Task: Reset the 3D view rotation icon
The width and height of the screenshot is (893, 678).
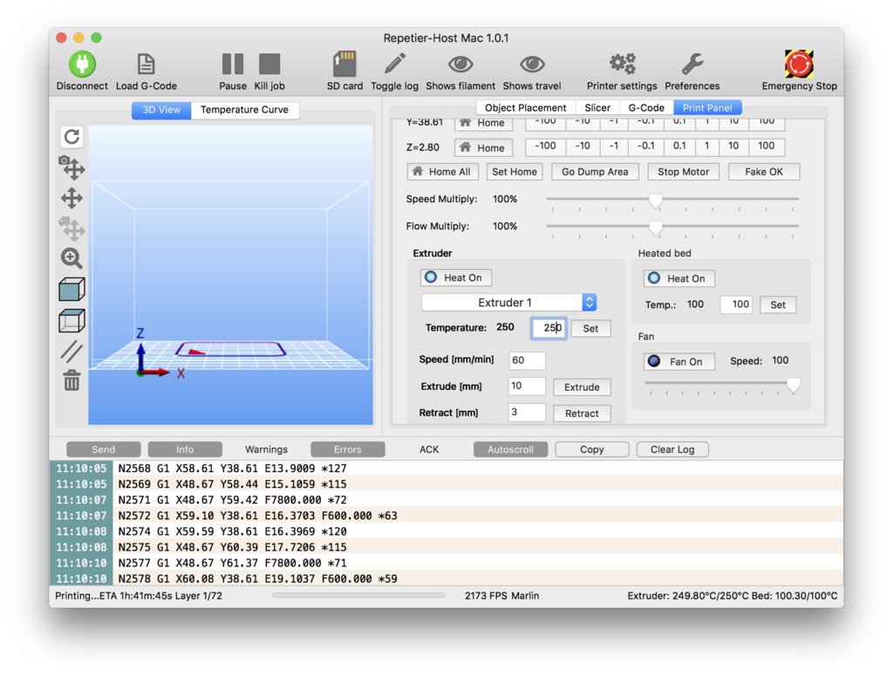Action: (72, 137)
